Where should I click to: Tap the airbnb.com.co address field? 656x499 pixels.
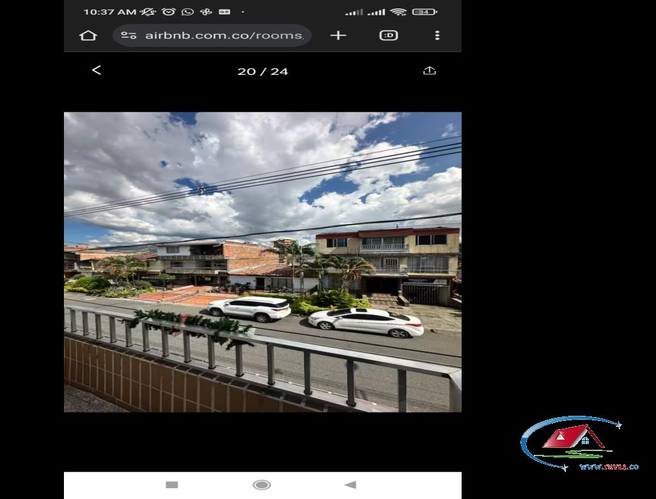tap(212, 36)
